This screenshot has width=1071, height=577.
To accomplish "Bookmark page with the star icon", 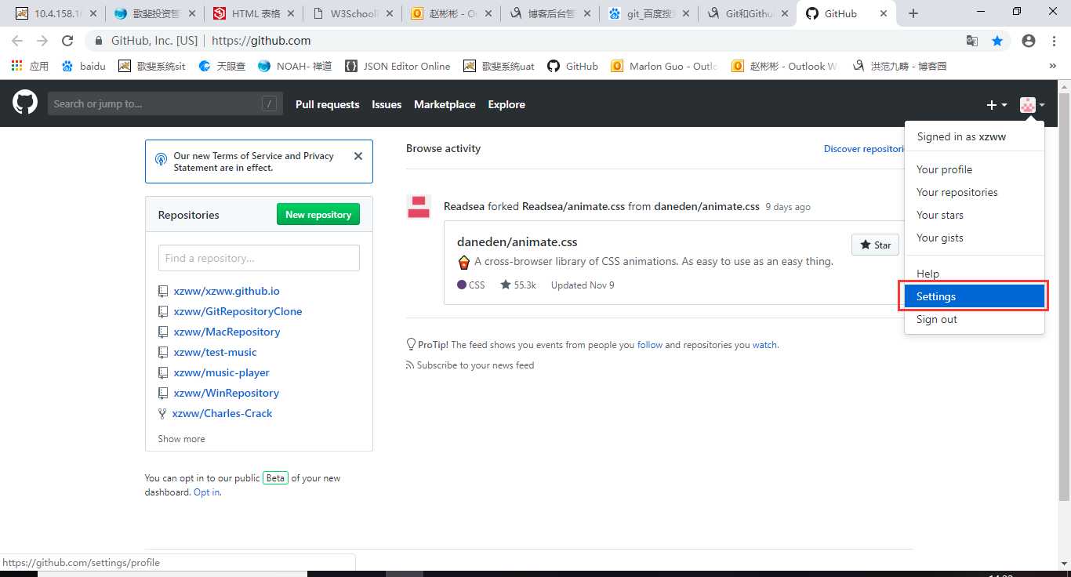I will pos(997,41).
